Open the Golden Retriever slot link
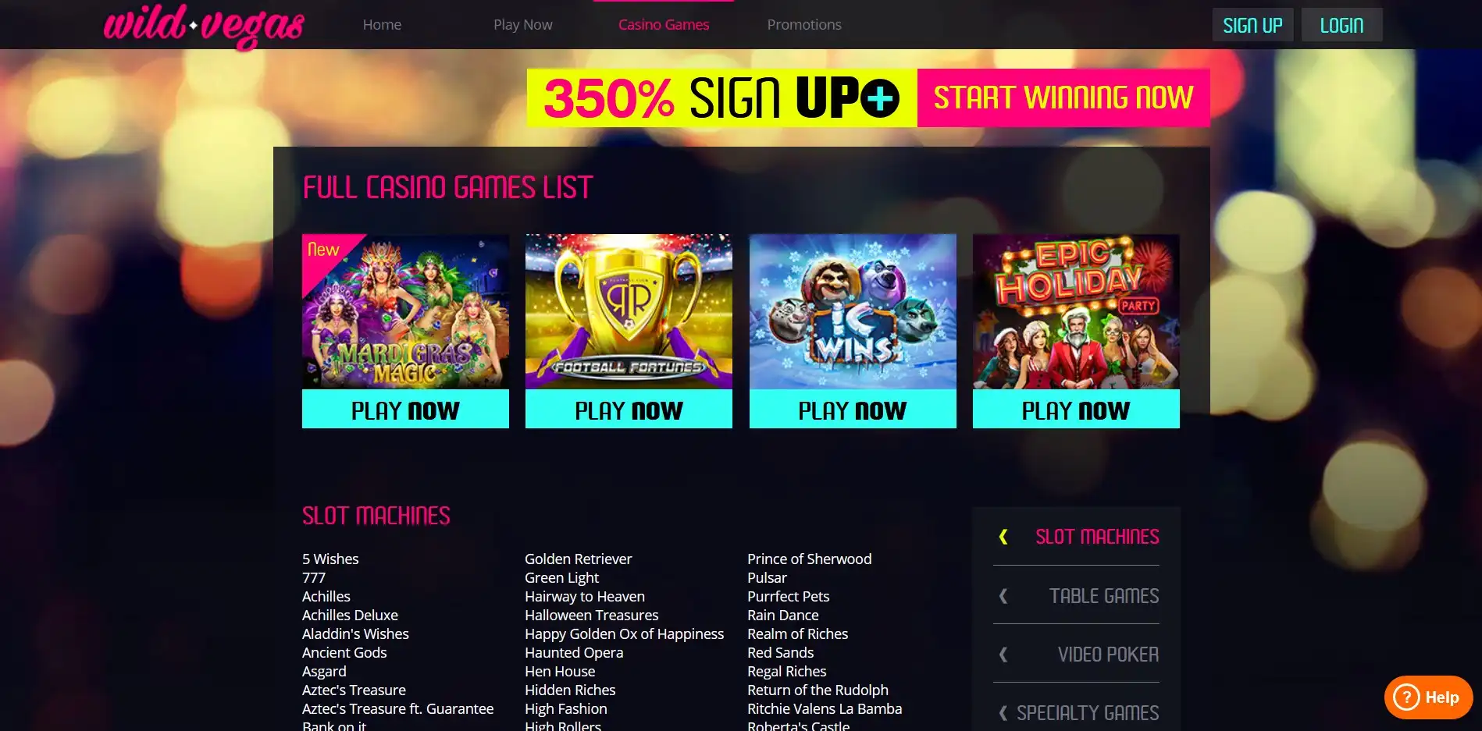The image size is (1482, 731). click(578, 559)
